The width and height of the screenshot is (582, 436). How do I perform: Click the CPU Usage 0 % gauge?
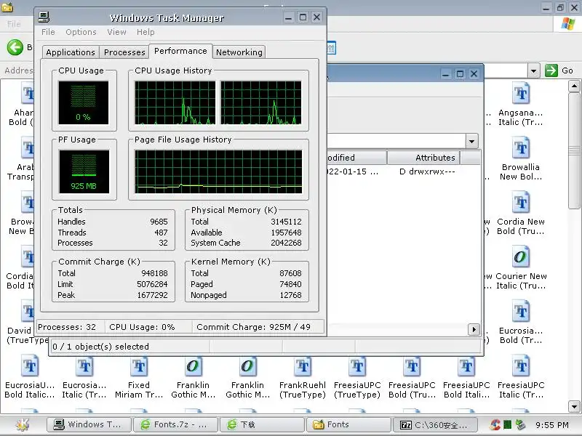click(x=84, y=102)
